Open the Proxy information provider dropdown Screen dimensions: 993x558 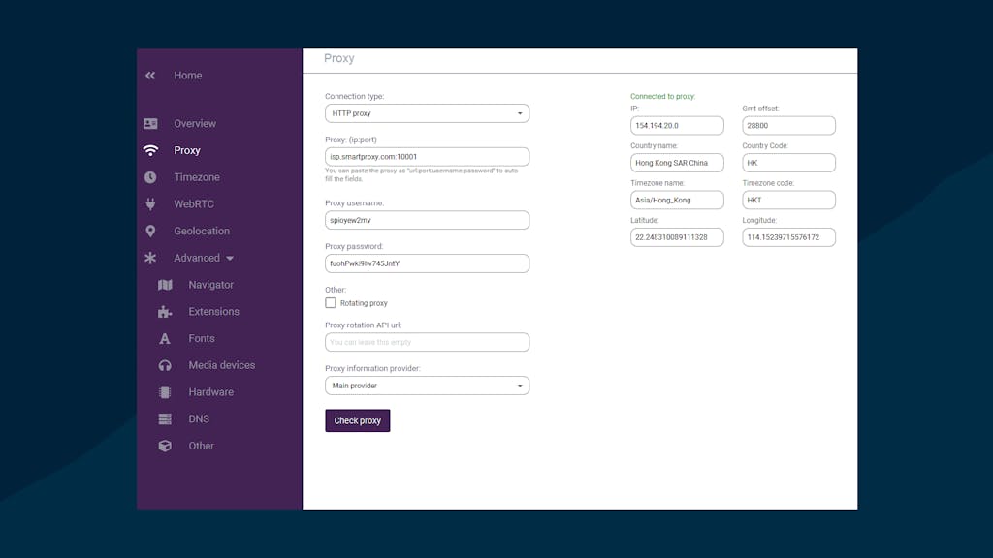pos(427,386)
